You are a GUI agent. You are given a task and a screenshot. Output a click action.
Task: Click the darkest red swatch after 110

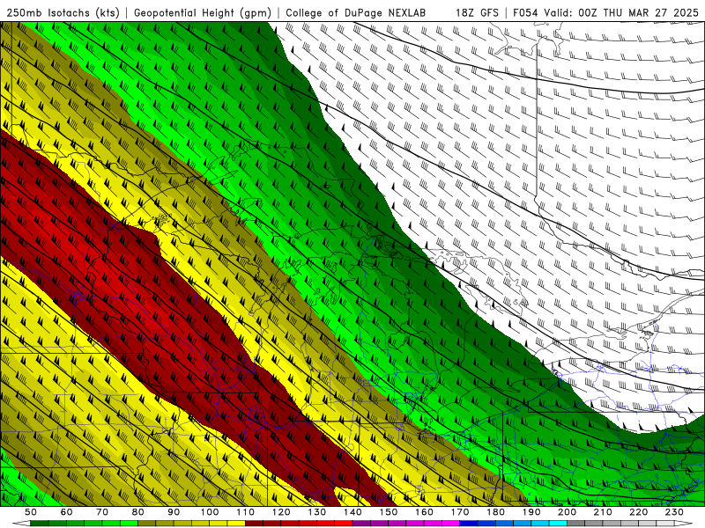coord(254,524)
